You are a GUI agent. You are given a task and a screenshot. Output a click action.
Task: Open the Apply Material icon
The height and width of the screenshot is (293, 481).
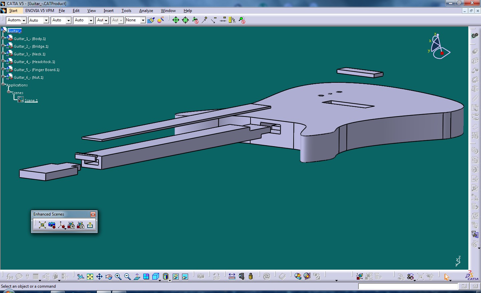(x=161, y=20)
